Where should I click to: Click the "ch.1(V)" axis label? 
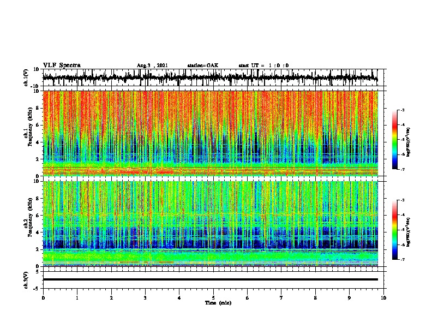coord(26,77)
